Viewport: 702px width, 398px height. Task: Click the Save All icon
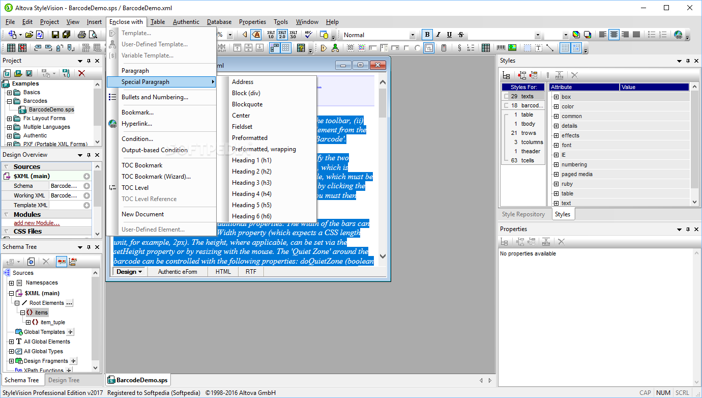coord(66,35)
